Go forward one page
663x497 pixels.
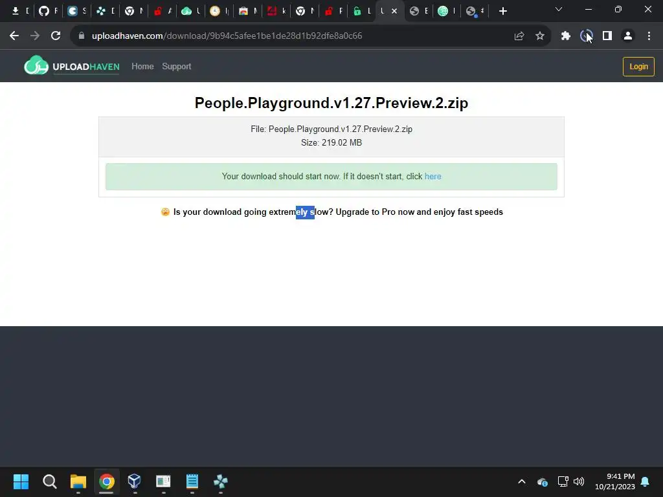(x=35, y=36)
